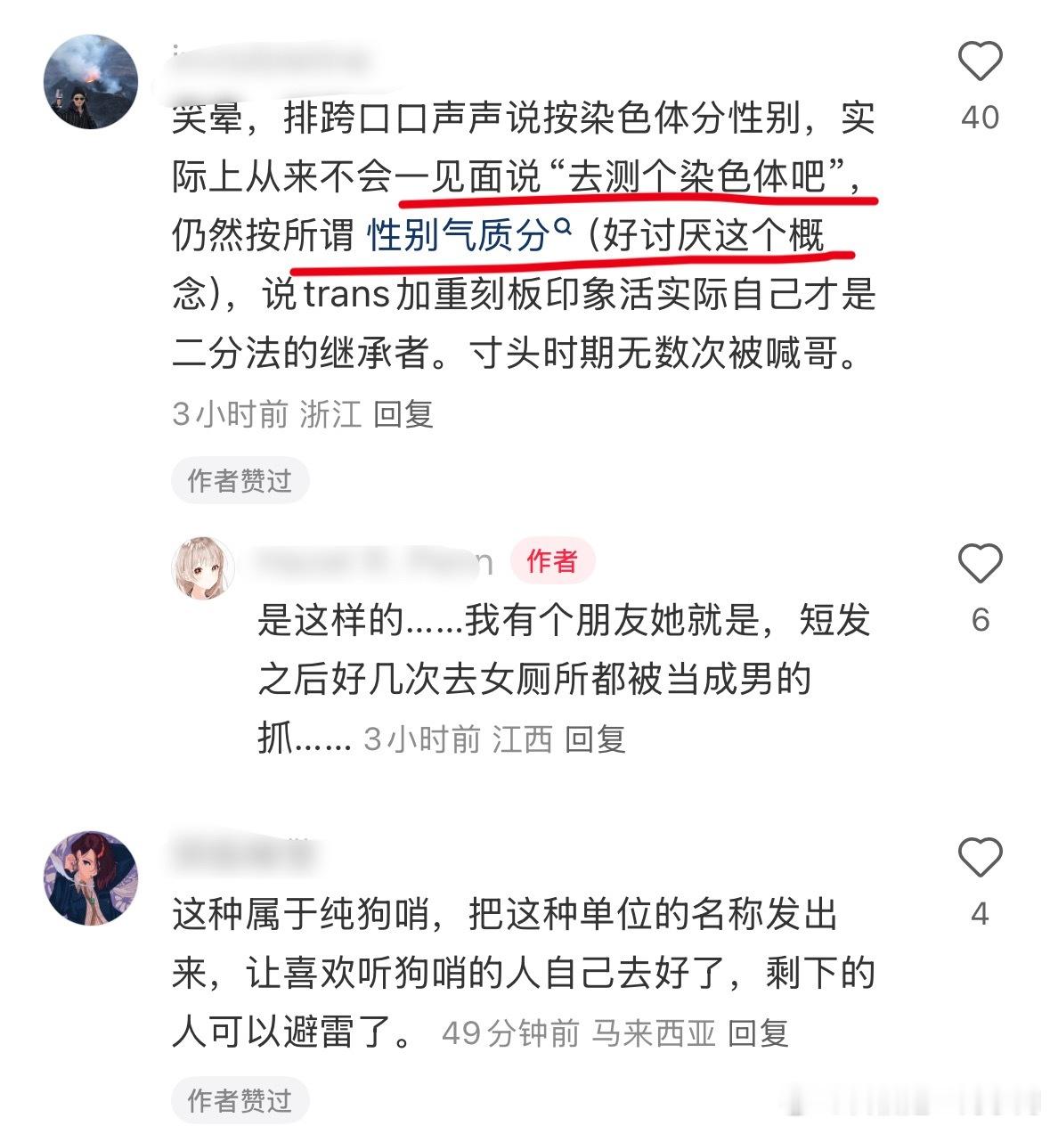Tap the comment text starting with 这种属于纯狗哨
The image size is (1050, 1126).
(524, 974)
